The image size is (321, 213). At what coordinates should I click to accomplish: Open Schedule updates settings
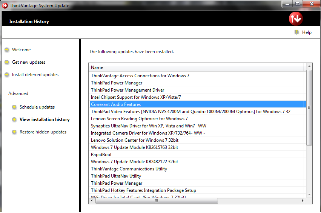pyautogui.click(x=37, y=107)
